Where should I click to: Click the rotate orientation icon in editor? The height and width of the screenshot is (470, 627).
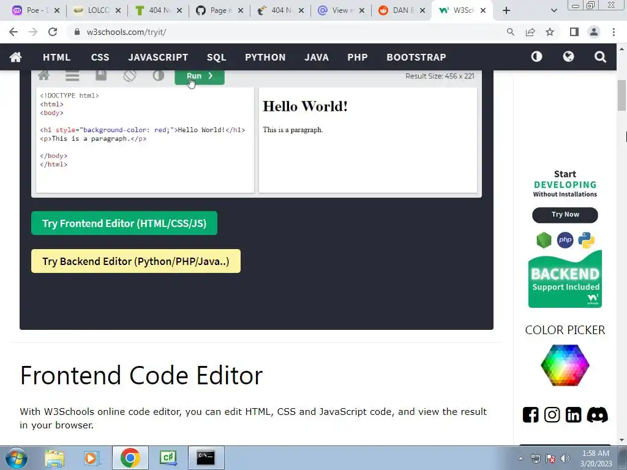tap(130, 75)
